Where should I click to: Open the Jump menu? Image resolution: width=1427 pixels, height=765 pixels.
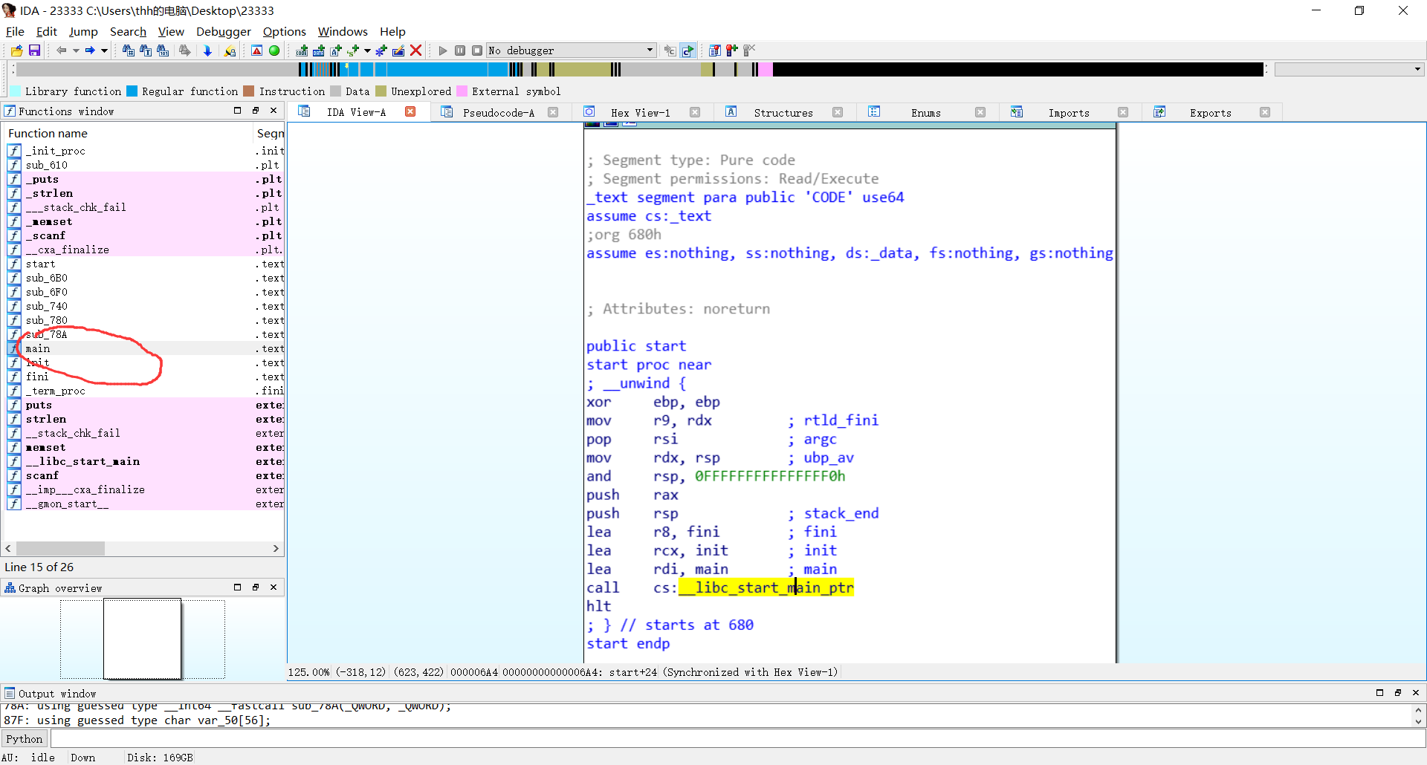point(83,31)
